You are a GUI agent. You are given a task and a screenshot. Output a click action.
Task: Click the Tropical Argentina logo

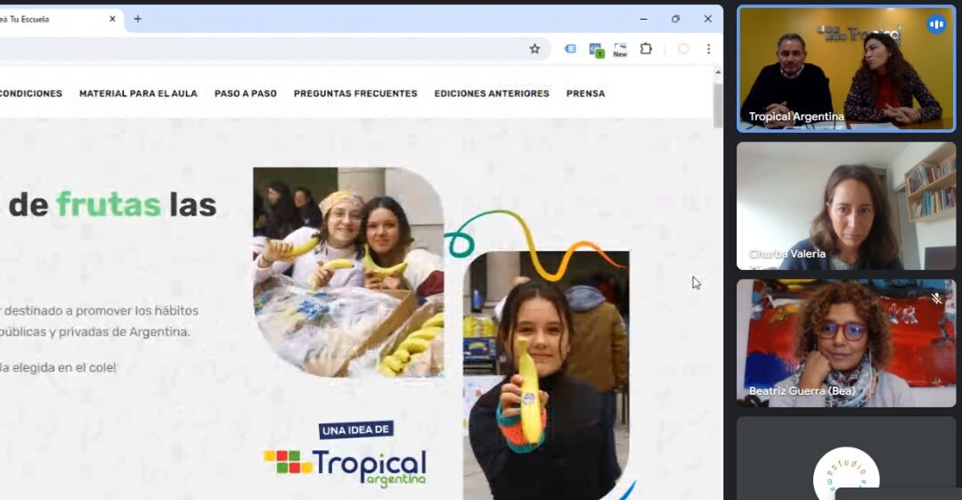point(345,467)
